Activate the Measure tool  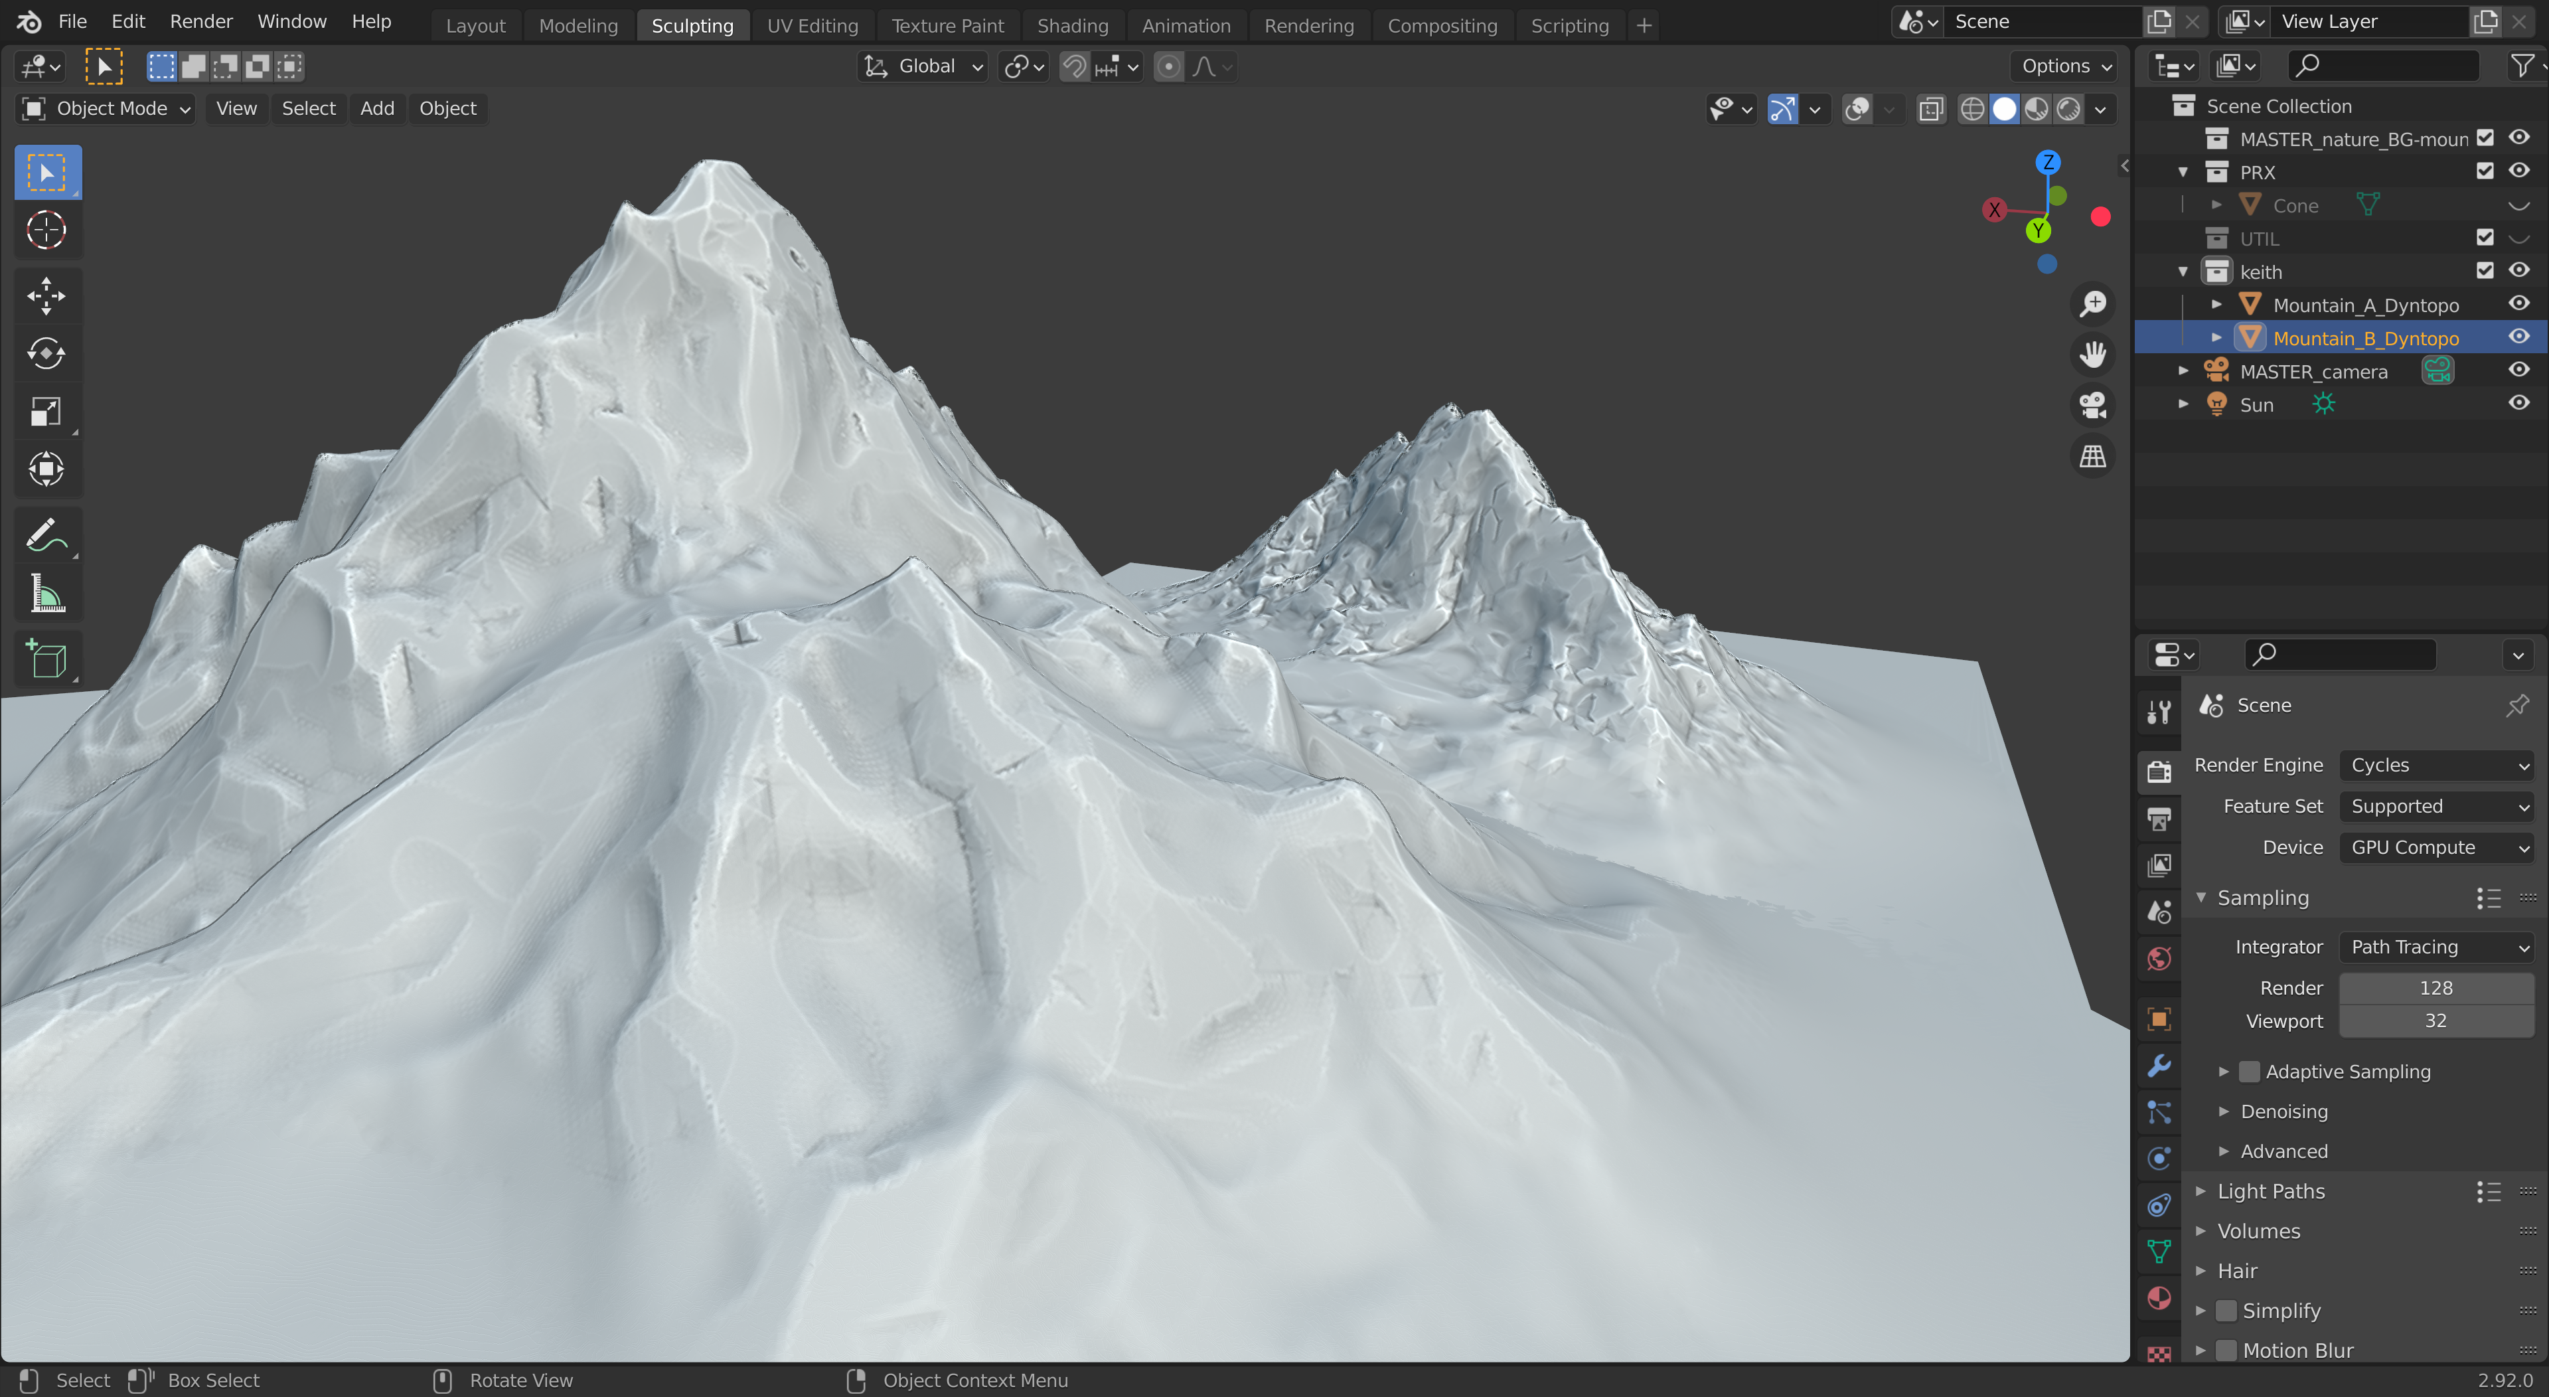point(46,595)
